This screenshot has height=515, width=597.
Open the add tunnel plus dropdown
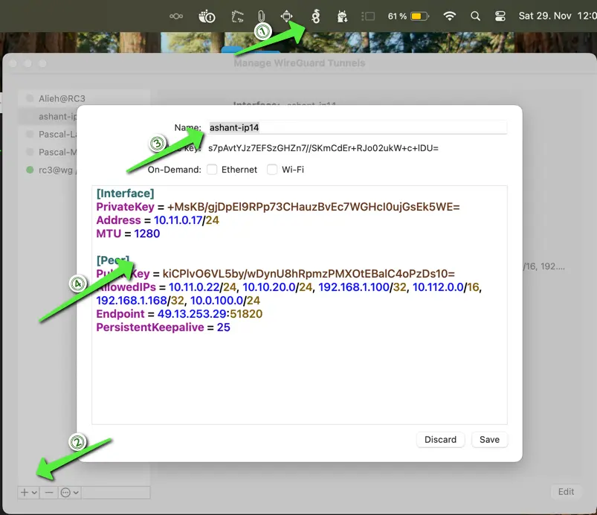[x=29, y=492]
